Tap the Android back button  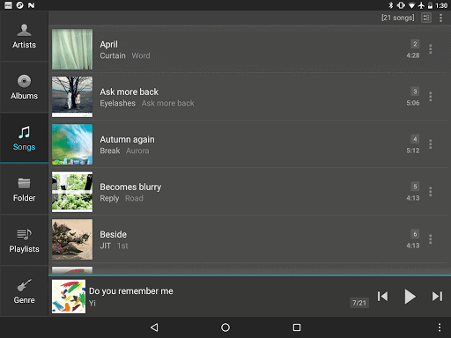click(154, 327)
